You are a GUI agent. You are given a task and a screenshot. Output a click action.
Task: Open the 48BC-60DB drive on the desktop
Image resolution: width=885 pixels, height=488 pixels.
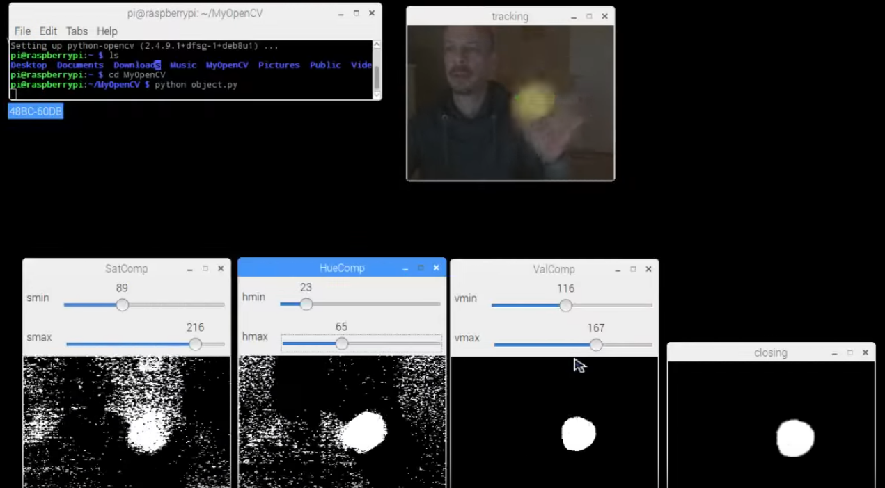click(x=35, y=111)
